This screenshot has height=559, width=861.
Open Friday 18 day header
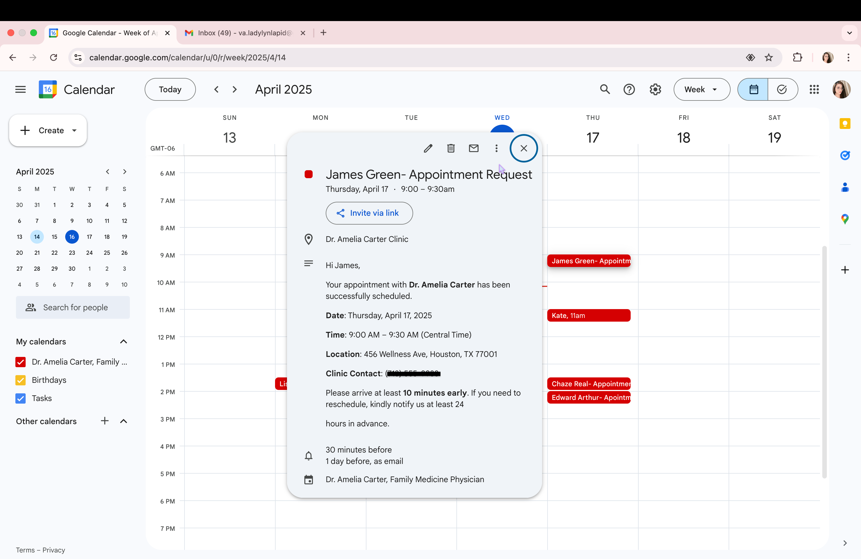[683, 138]
